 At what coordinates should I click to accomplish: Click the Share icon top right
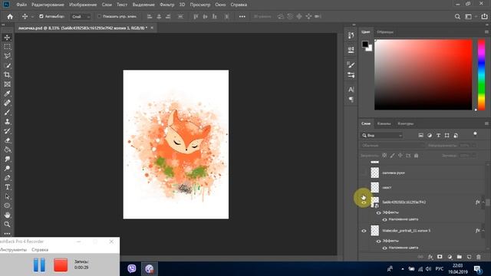[484, 17]
